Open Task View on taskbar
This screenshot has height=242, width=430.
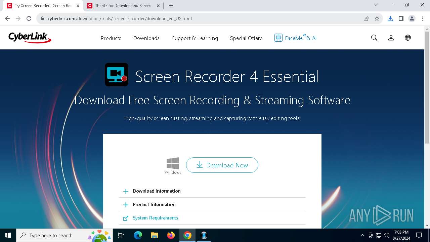click(x=121, y=235)
